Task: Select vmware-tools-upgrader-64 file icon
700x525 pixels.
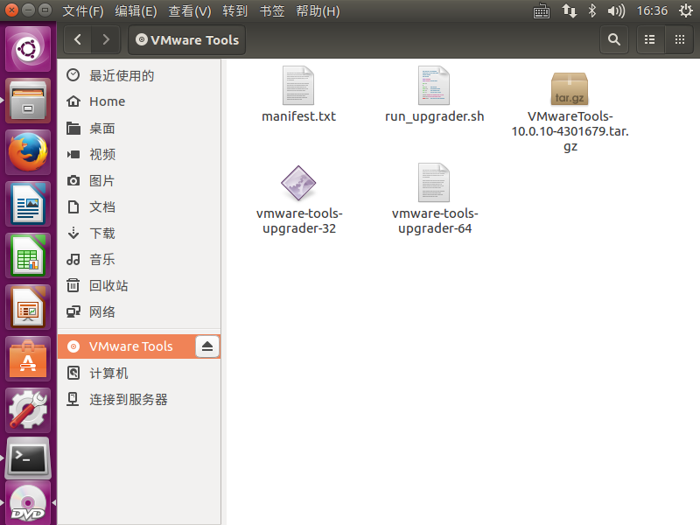Action: [x=434, y=183]
